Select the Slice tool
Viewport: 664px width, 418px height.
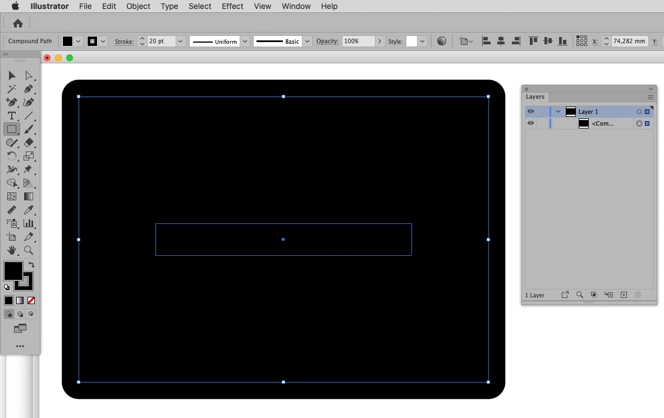point(29,237)
